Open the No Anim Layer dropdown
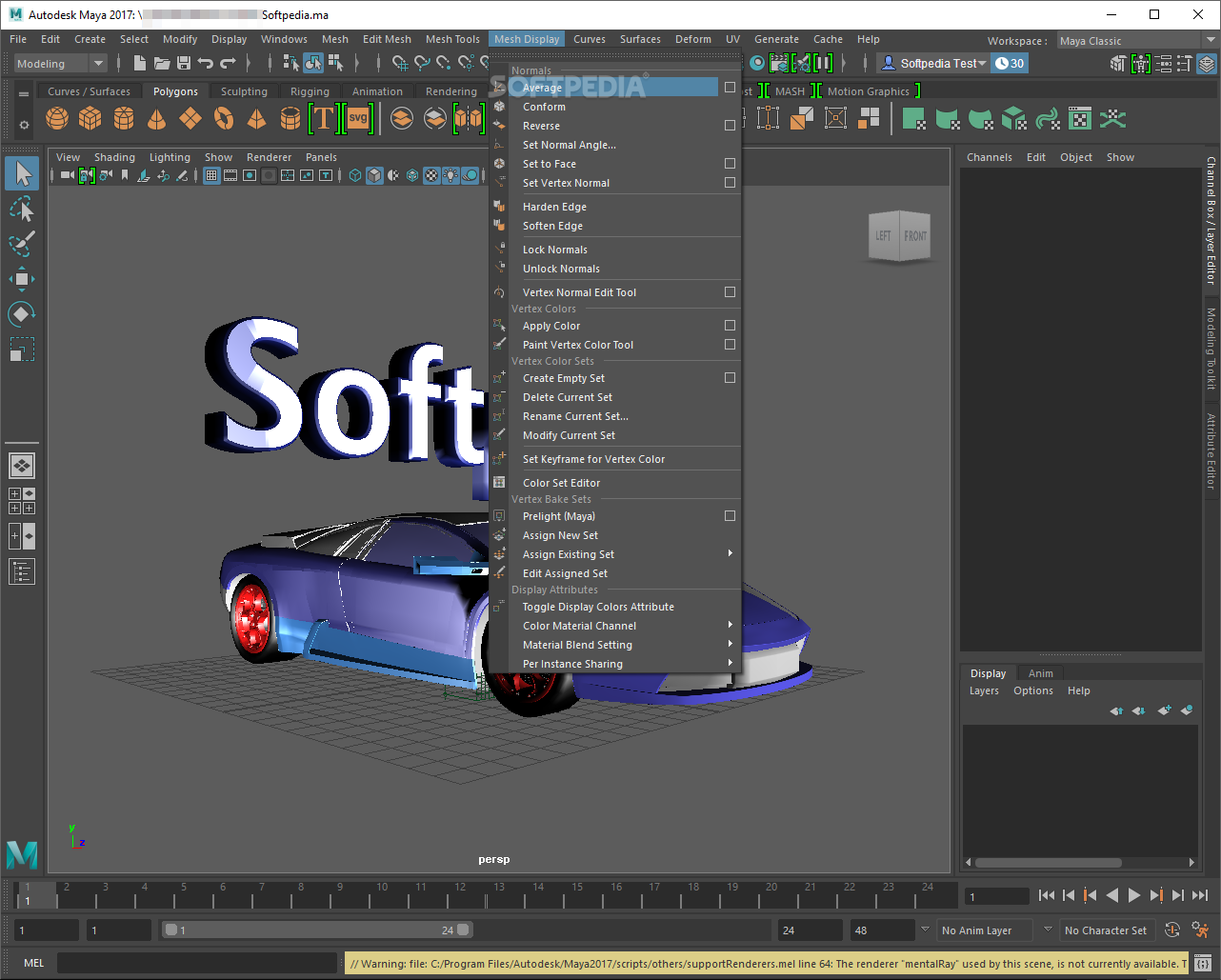Viewport: 1221px width, 980px height. (984, 930)
